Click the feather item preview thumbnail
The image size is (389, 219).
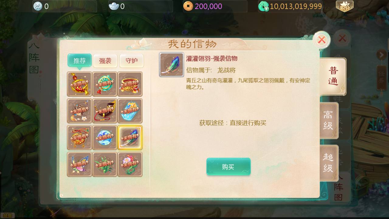click(172, 64)
